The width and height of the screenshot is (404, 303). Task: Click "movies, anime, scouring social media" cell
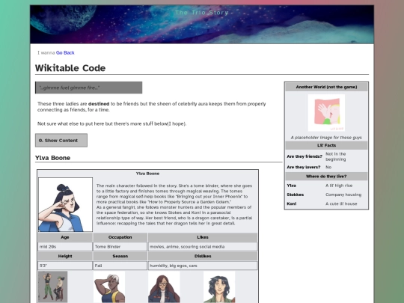coord(203,247)
